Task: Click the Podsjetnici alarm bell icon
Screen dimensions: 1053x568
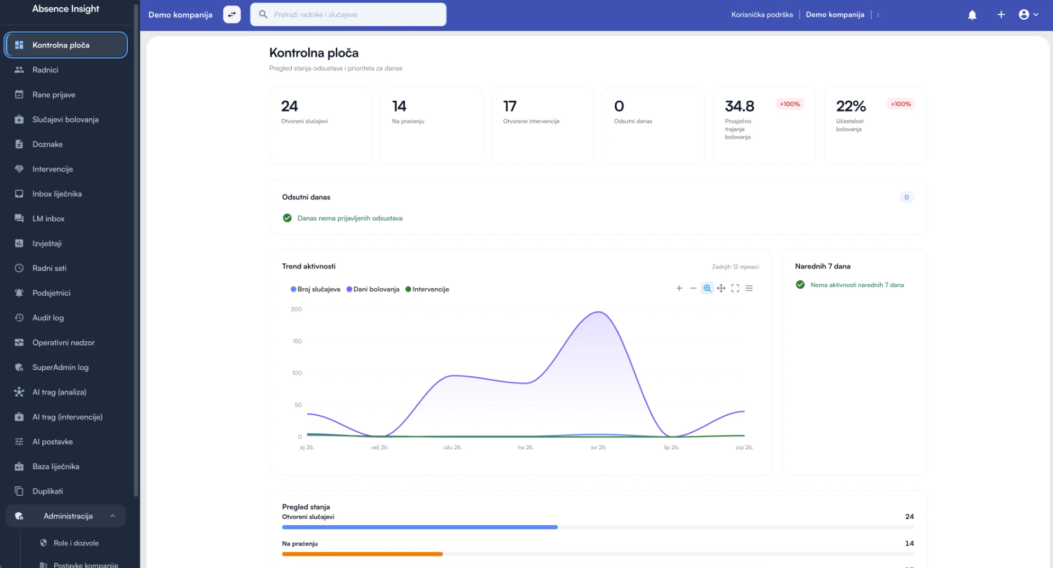Action: click(x=19, y=293)
